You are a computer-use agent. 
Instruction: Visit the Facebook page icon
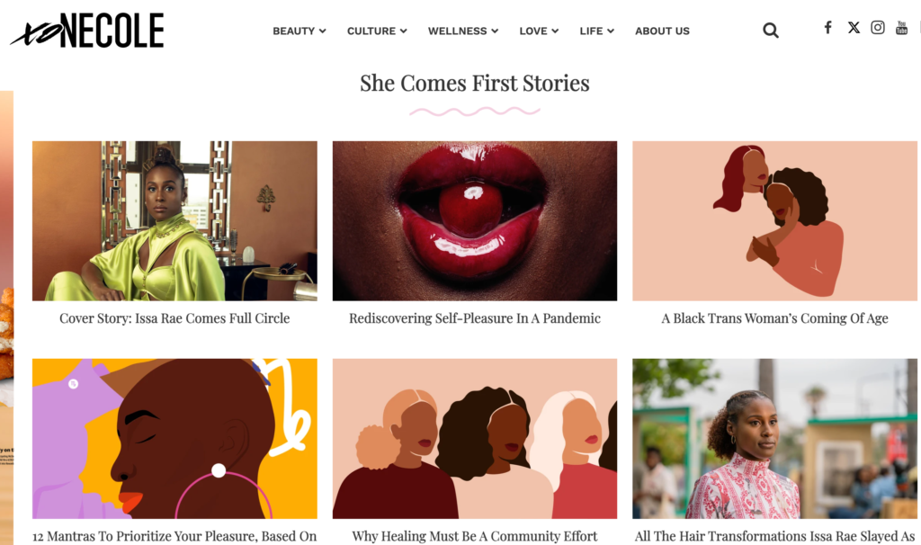tap(827, 27)
